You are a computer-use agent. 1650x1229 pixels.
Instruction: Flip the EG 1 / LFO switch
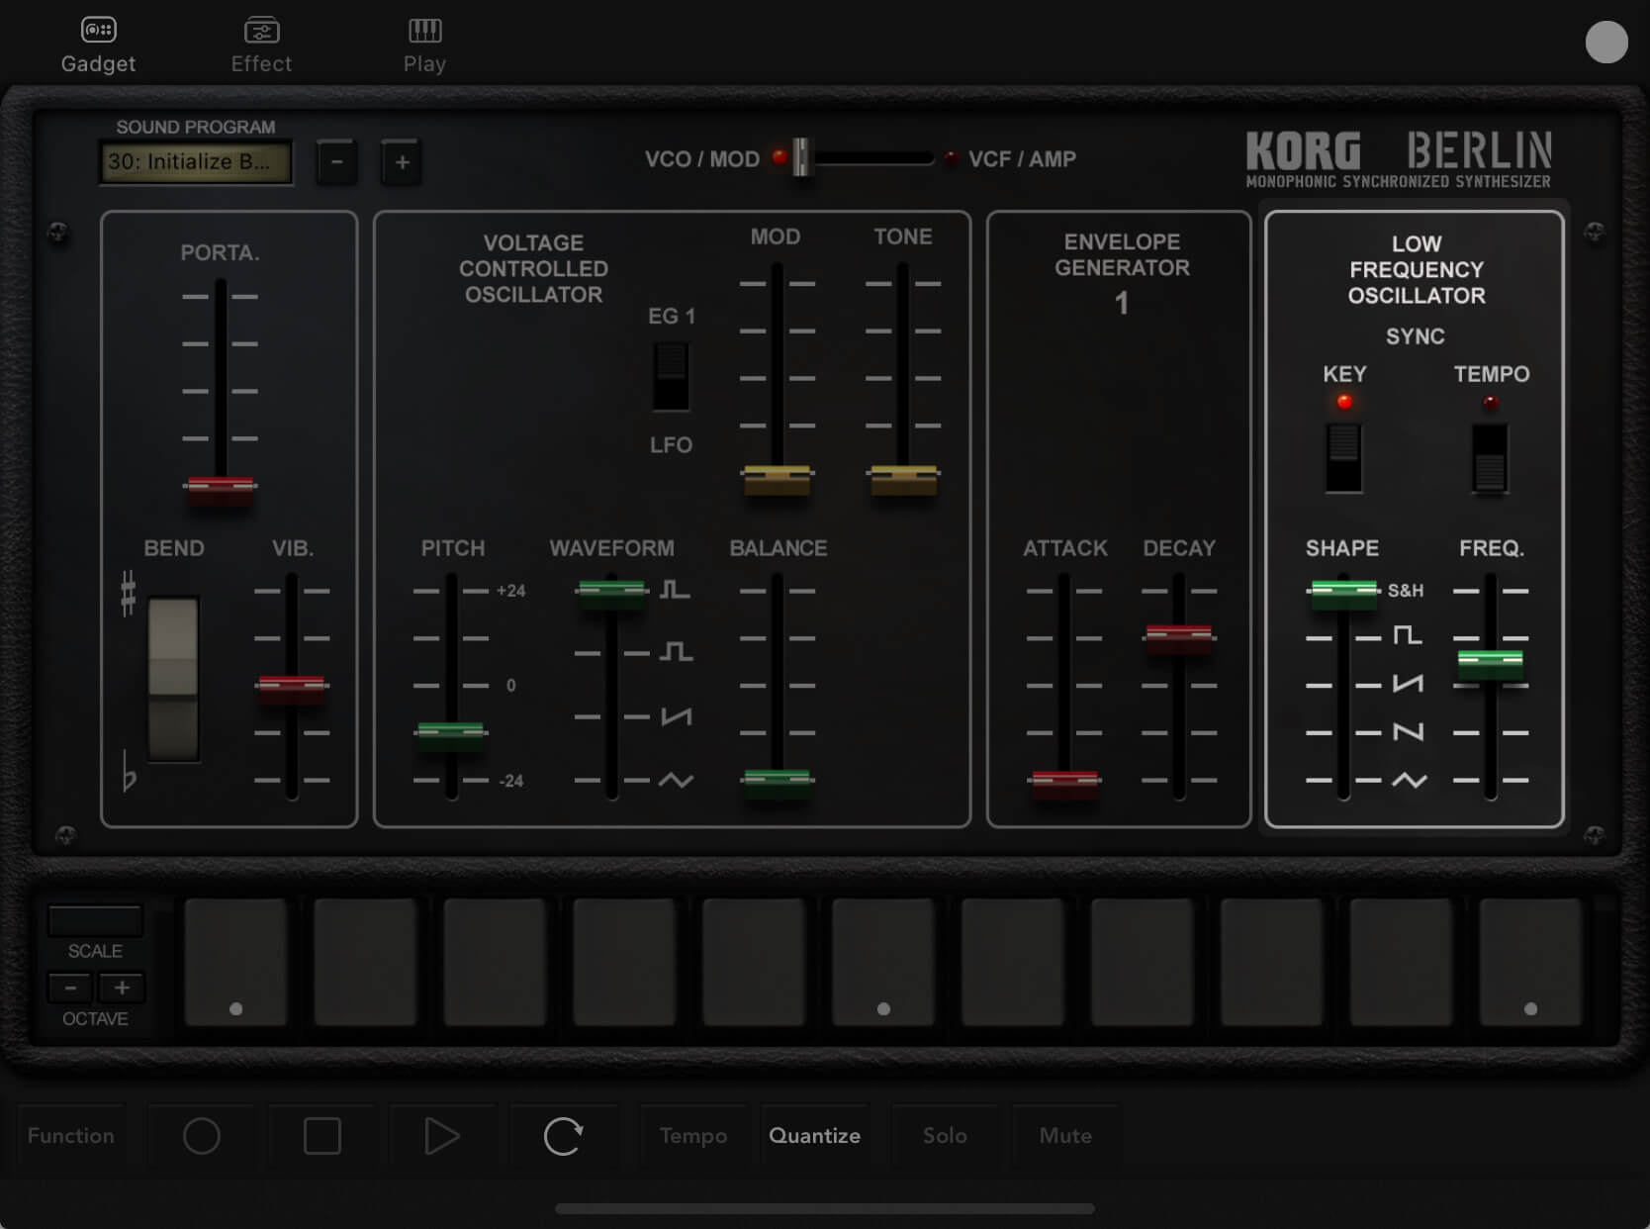671,377
